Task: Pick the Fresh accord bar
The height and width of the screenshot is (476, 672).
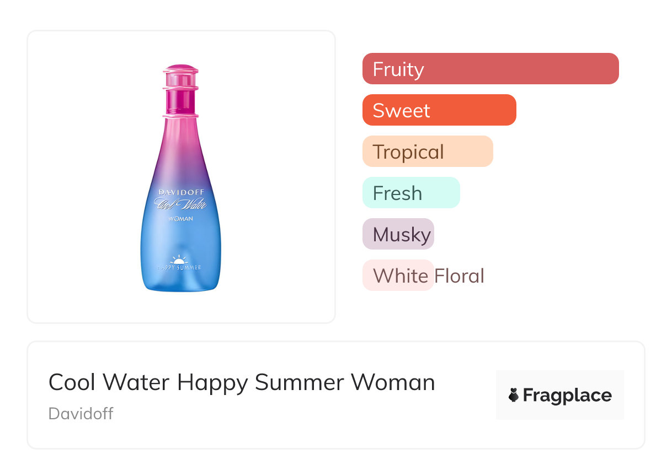Action: [411, 193]
